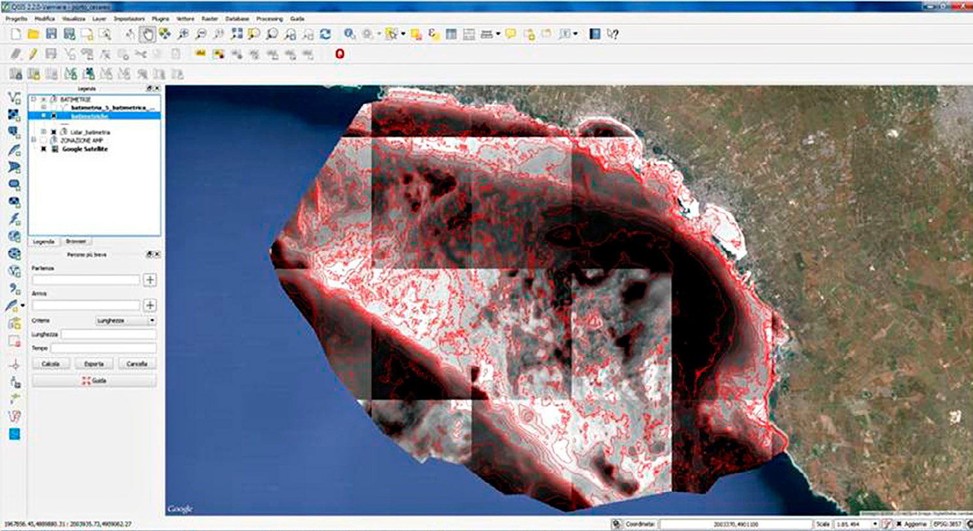
Task: Click the Zoom In magnifier tool
Action: (x=183, y=34)
